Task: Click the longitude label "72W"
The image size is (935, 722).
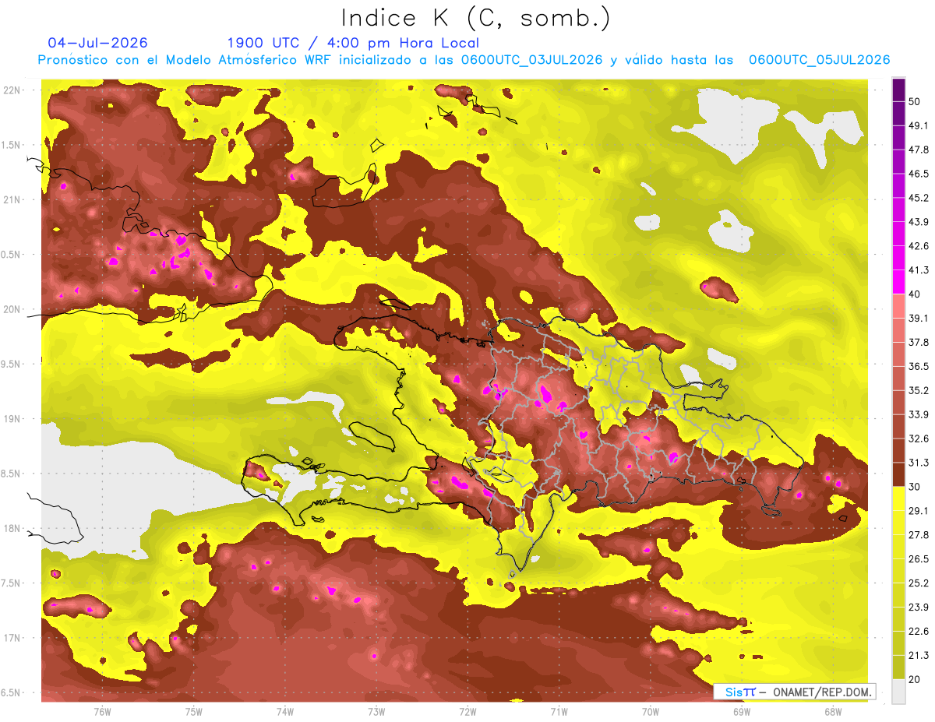Action: pos(467,712)
